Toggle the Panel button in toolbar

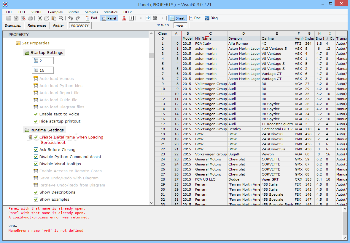[109, 18]
